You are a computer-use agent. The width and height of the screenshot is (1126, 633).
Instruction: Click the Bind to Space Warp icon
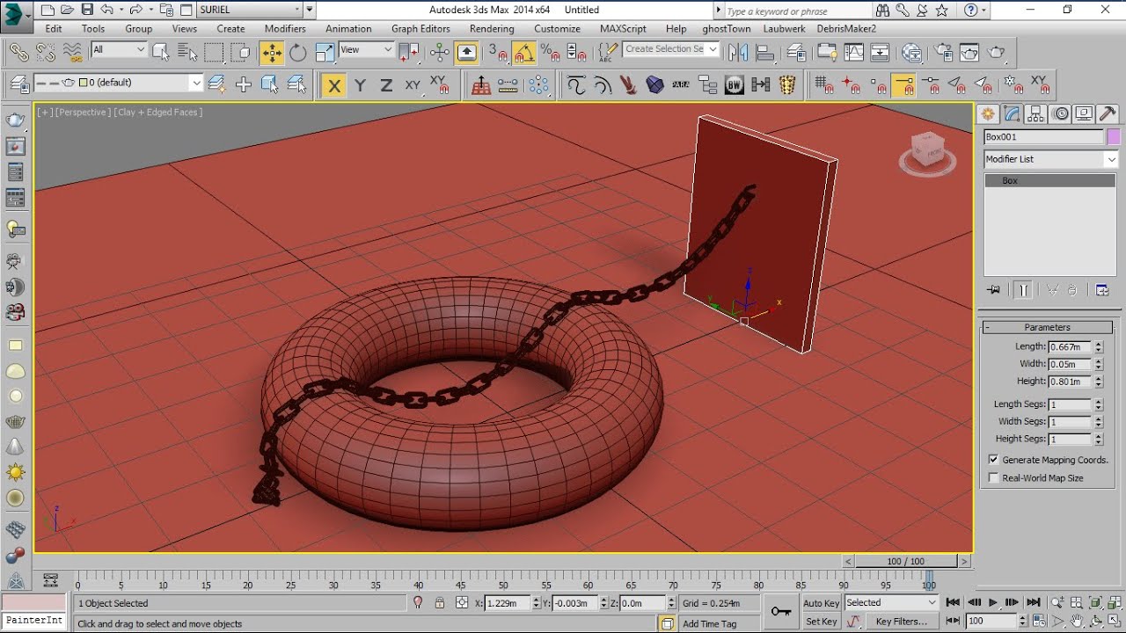click(x=71, y=52)
